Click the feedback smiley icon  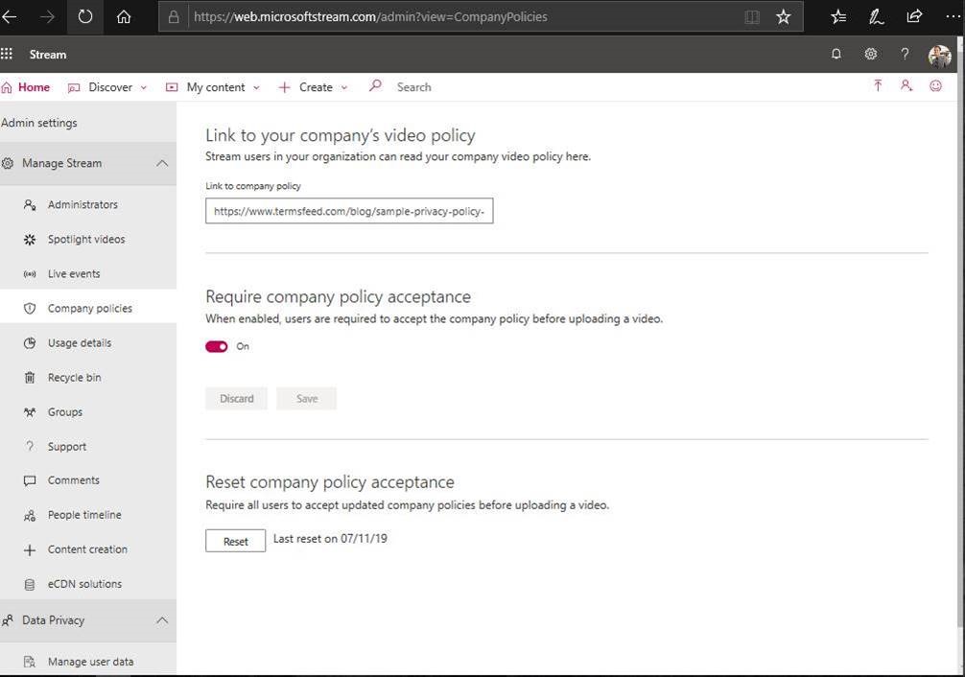(935, 86)
